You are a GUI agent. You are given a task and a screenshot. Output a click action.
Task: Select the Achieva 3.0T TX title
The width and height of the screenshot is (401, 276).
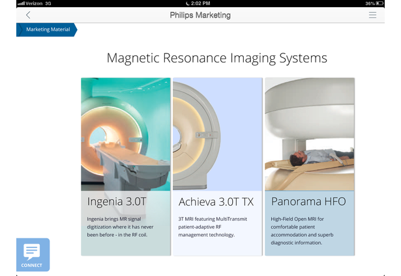pyautogui.click(x=216, y=202)
